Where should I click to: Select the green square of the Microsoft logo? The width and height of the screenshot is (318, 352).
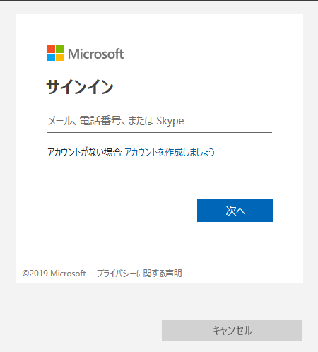pos(59,49)
